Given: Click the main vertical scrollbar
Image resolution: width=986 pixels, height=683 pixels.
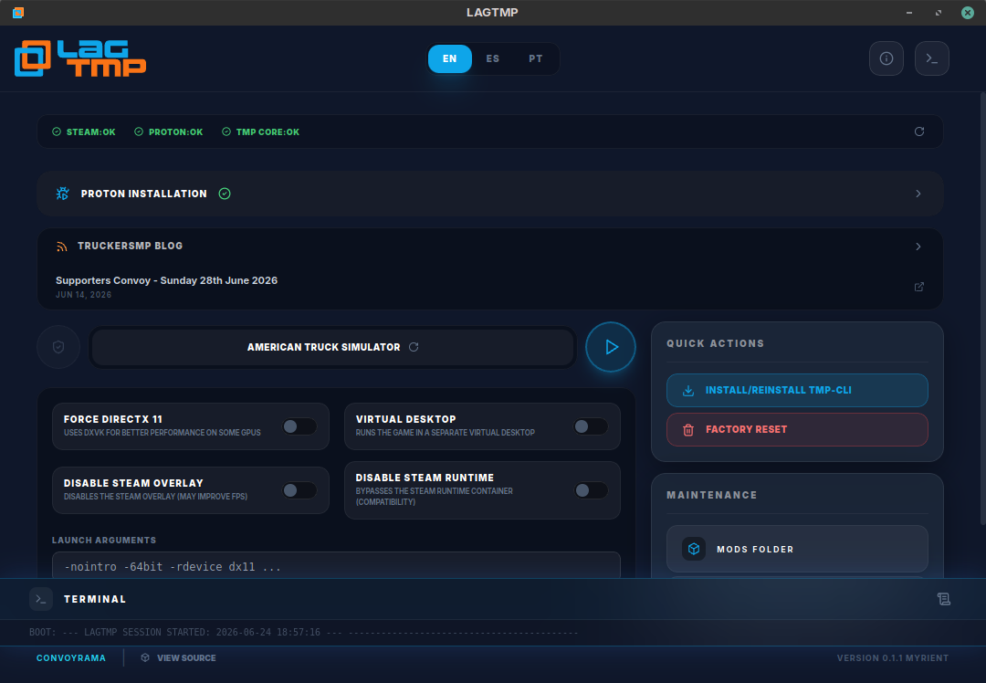Looking at the screenshot, I should click(x=982, y=308).
